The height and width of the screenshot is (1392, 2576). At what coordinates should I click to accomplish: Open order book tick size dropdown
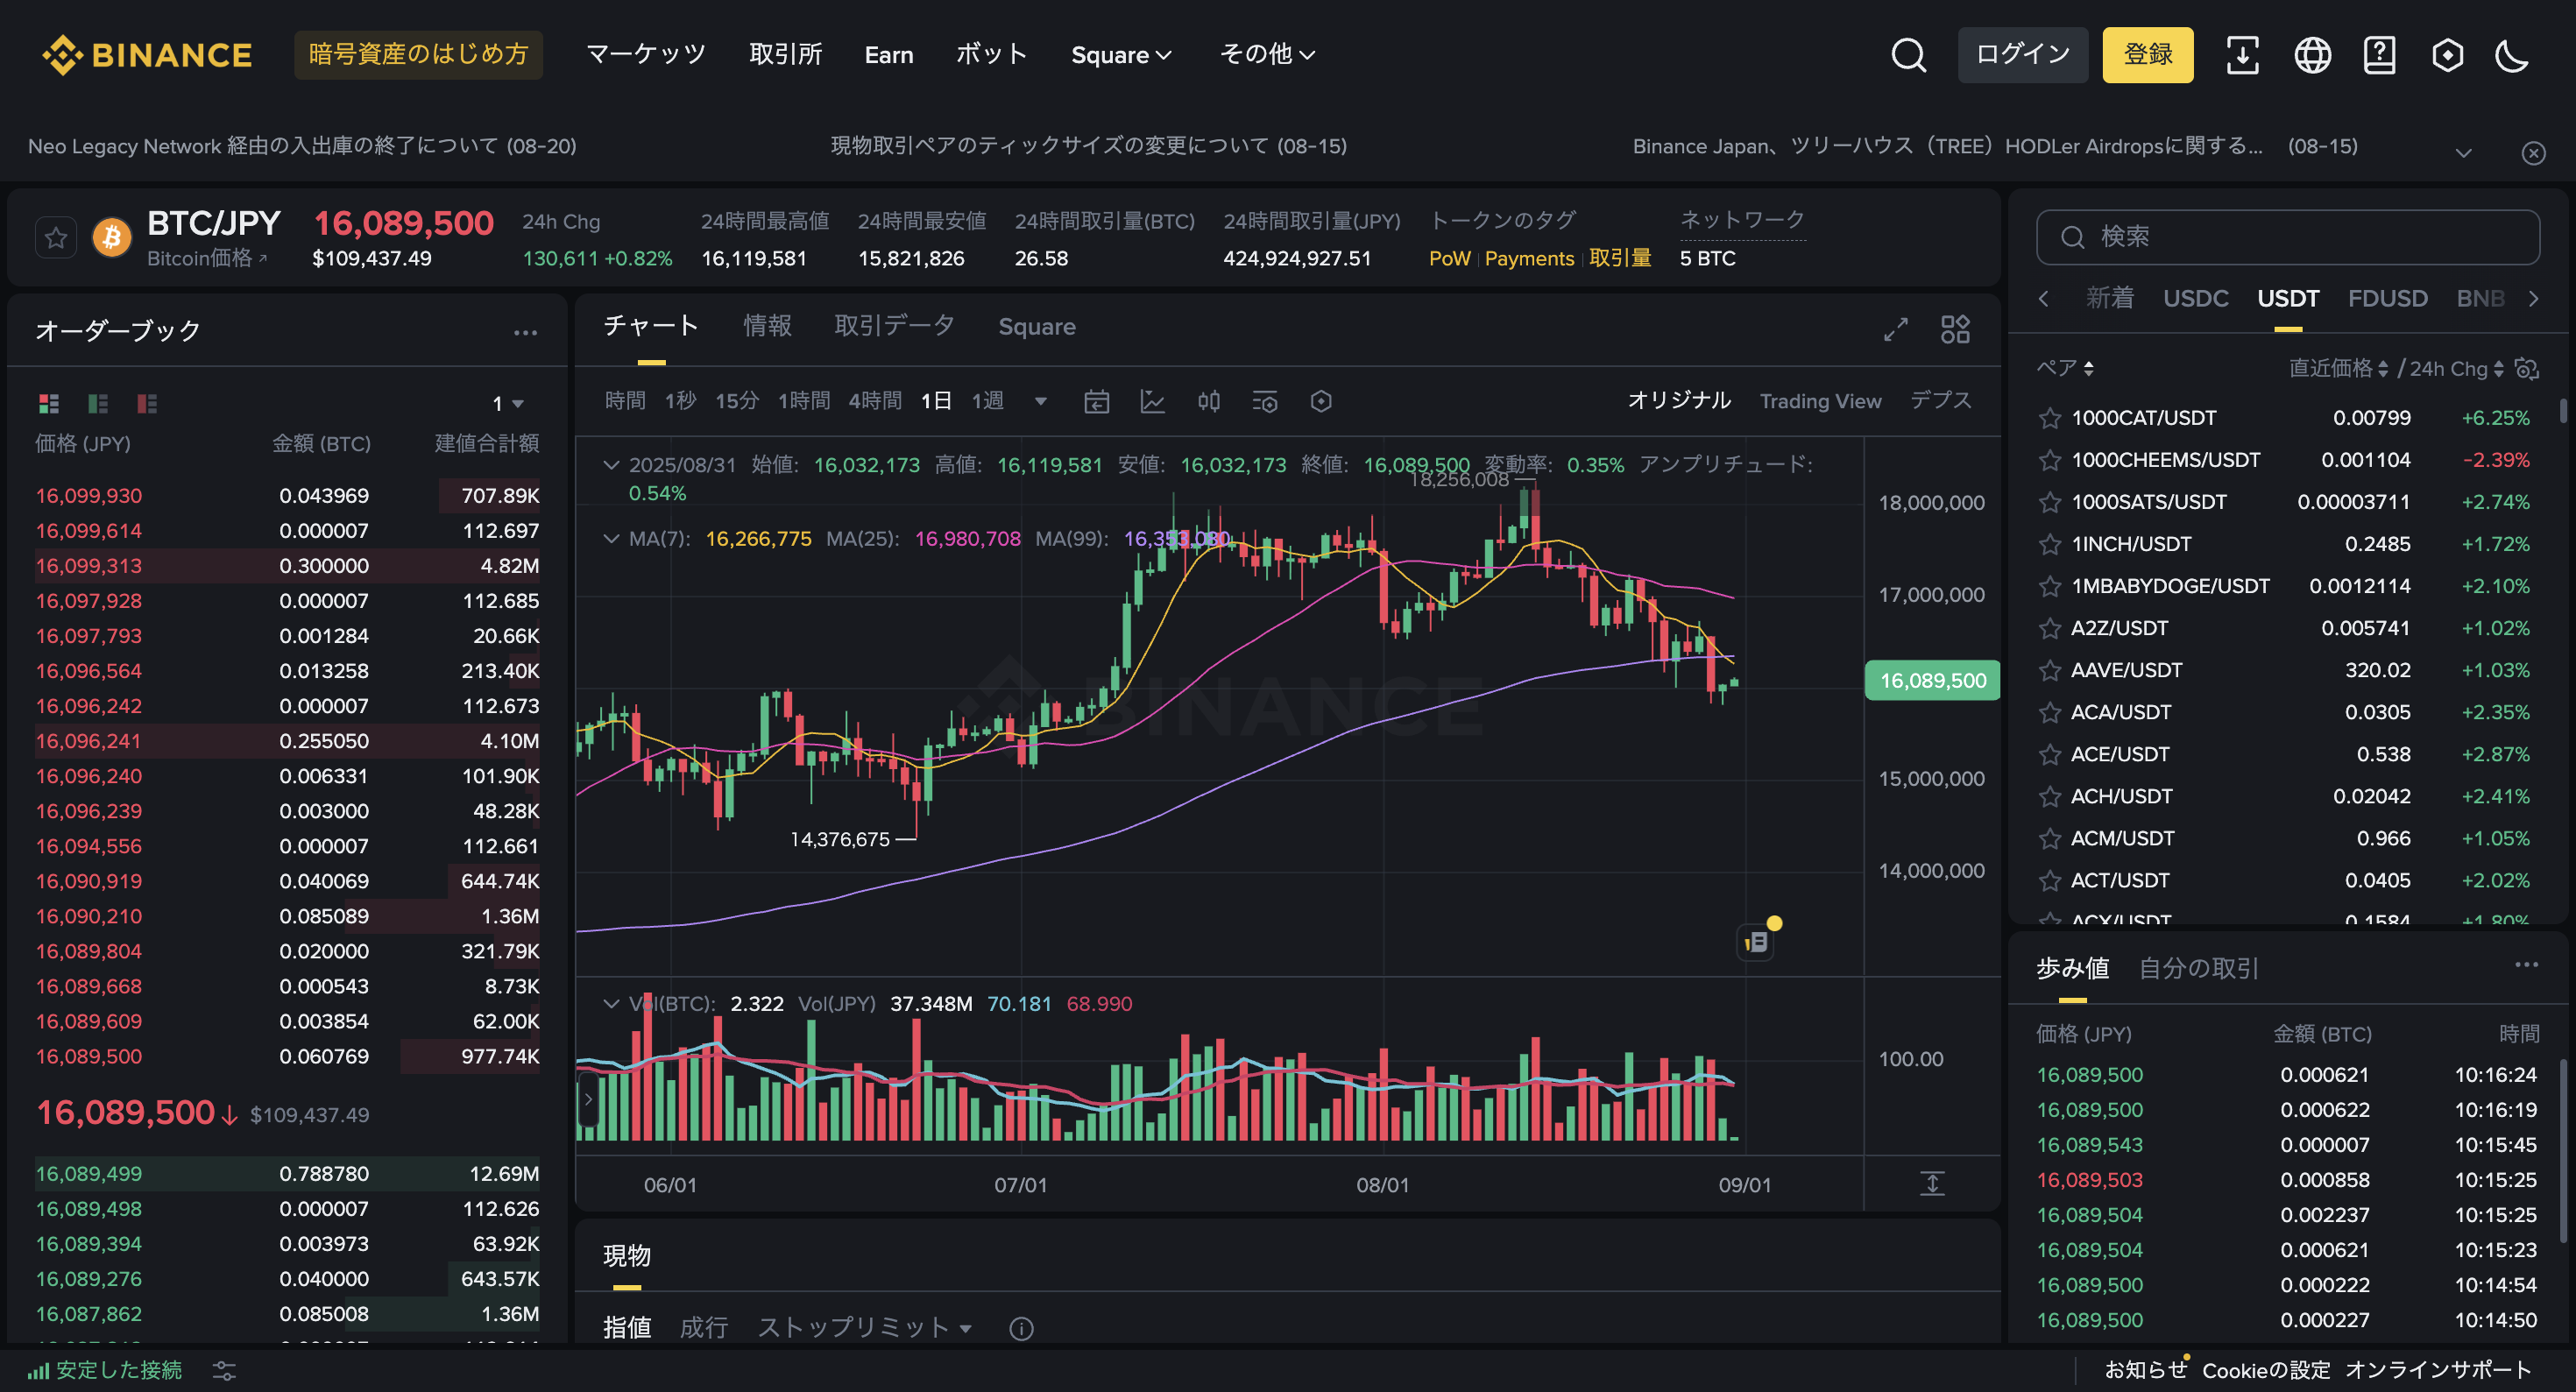pyautogui.click(x=508, y=403)
